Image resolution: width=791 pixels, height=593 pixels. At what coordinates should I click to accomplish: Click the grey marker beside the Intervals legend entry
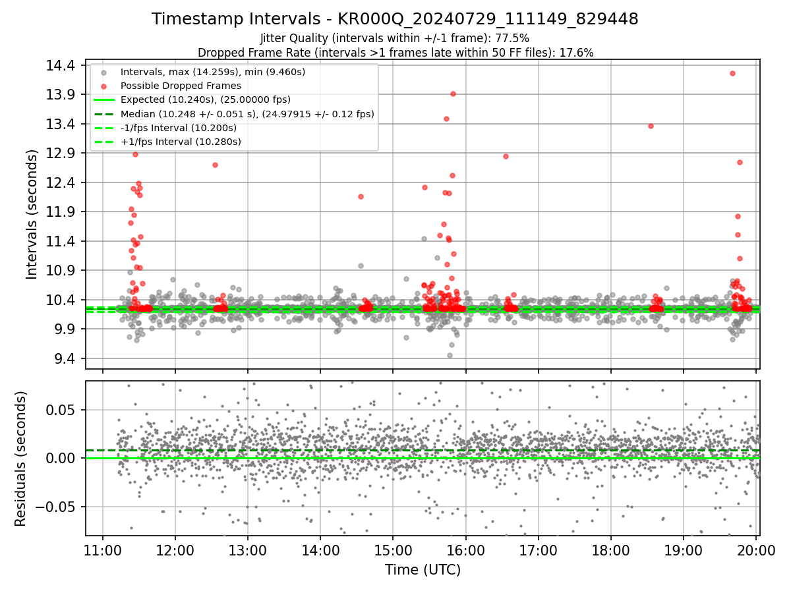click(x=104, y=72)
